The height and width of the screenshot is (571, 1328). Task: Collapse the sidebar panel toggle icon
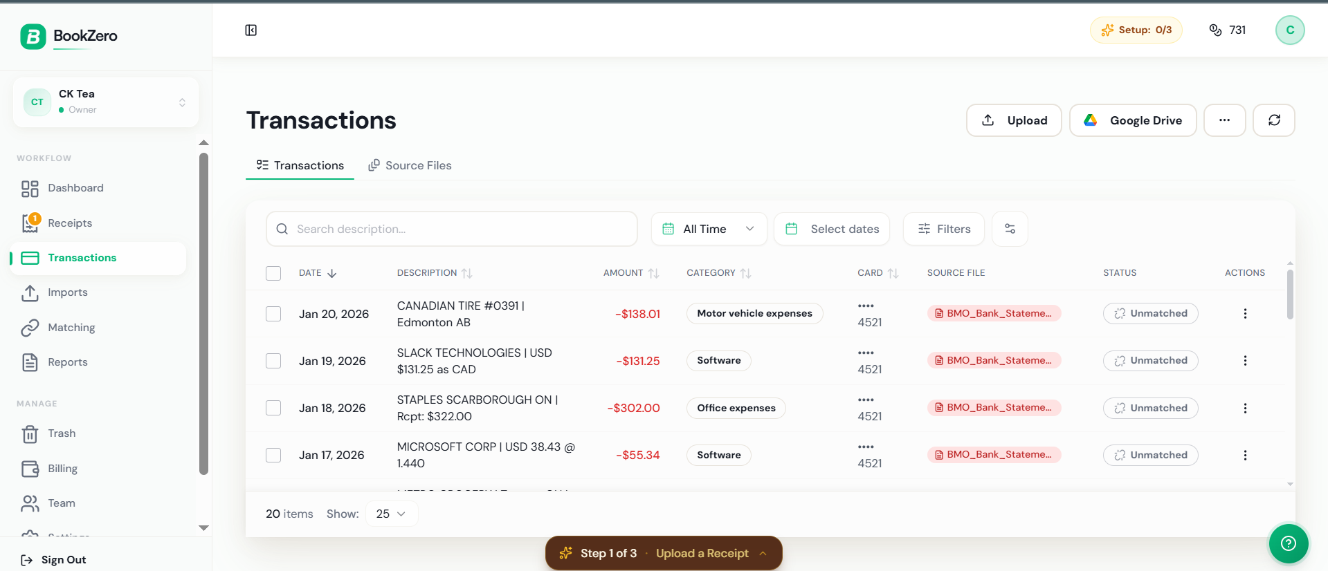pos(251,30)
